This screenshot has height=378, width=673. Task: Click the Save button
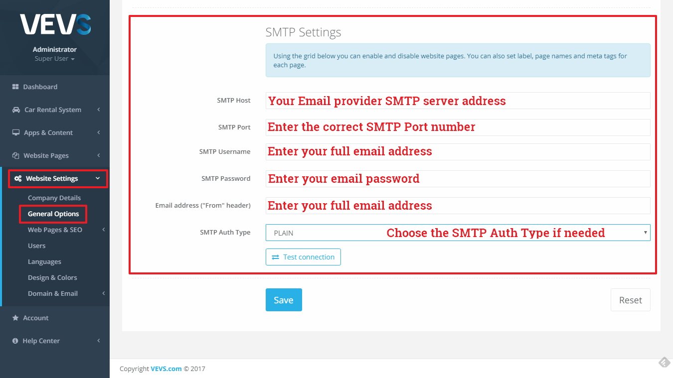click(x=284, y=300)
